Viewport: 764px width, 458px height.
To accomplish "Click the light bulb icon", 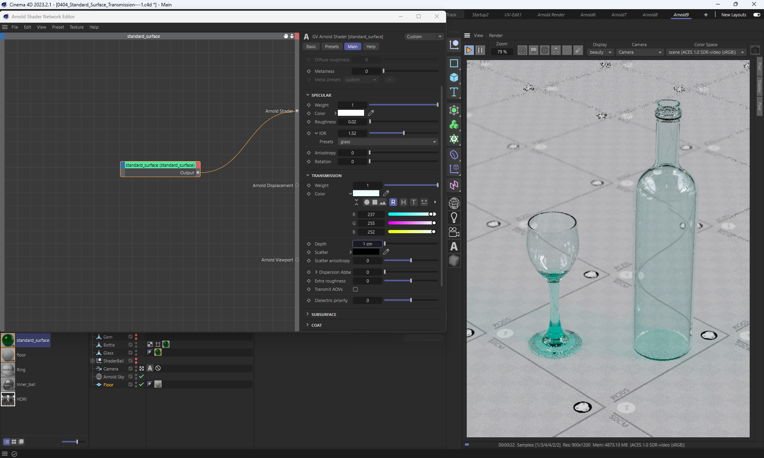I will [x=454, y=218].
